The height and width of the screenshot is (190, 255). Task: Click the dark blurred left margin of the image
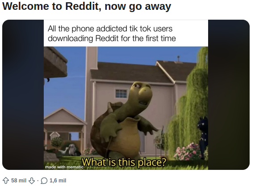pos(23,95)
